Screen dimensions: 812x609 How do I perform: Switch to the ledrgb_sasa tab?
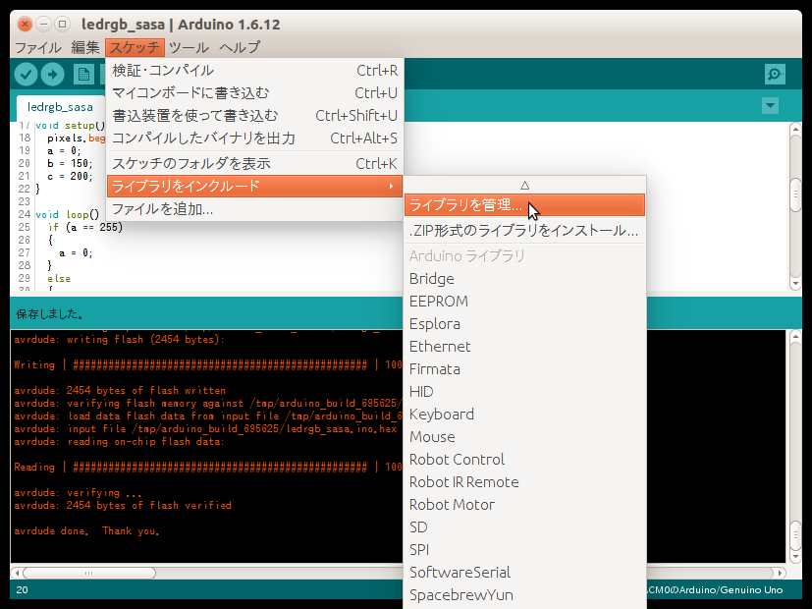[60, 107]
